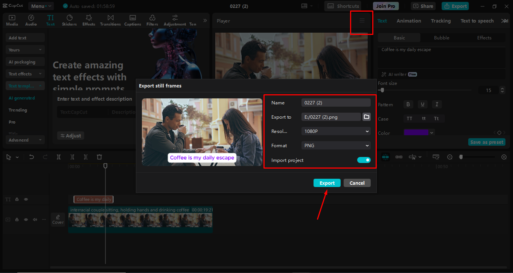The image size is (513, 273).
Task: Click Export in the still frames dialog
Action: pyautogui.click(x=327, y=183)
